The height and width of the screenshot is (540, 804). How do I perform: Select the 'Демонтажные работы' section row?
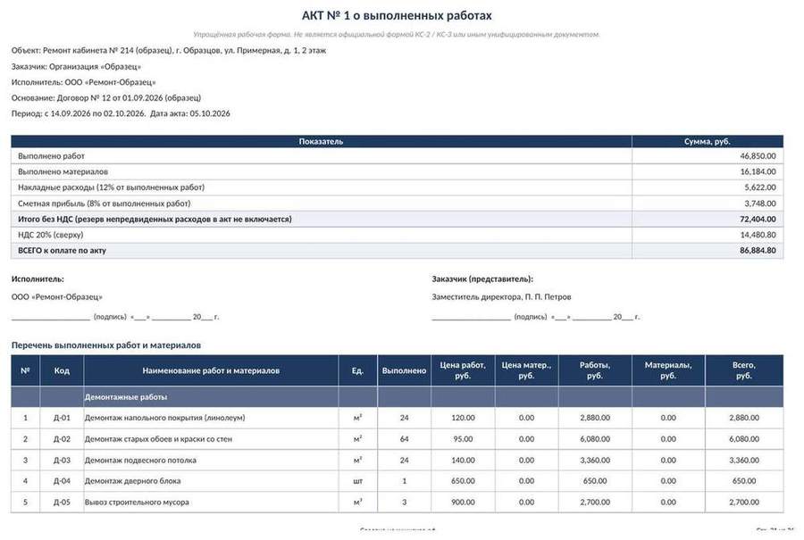tap(397, 397)
